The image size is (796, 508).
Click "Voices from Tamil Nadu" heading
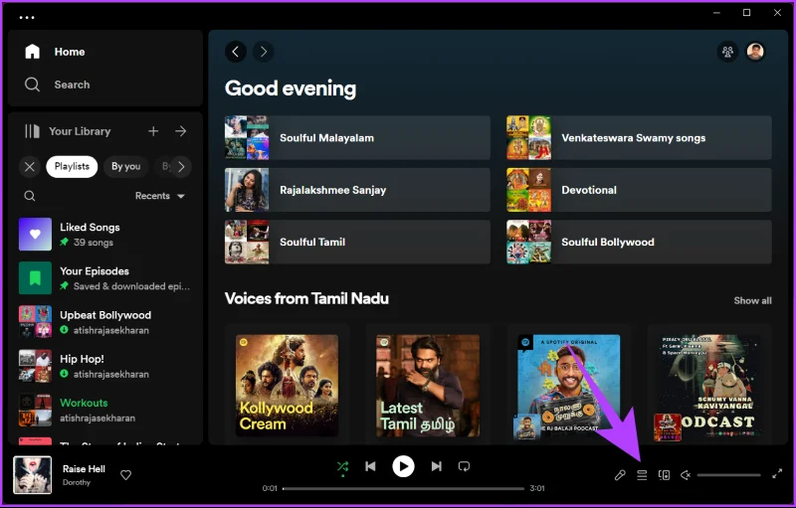(x=306, y=298)
